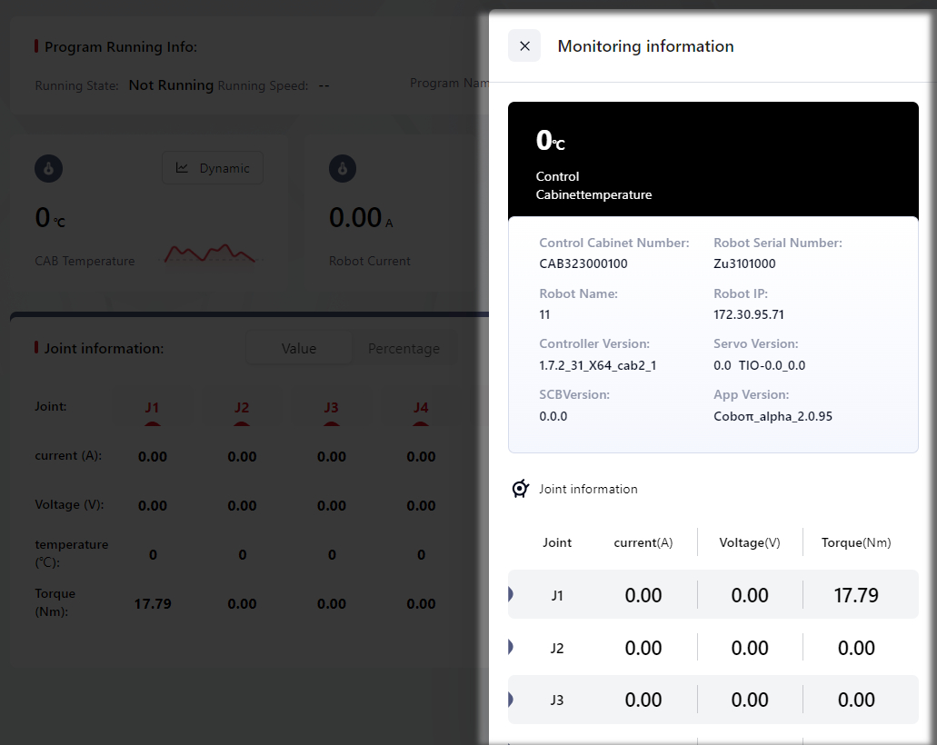The height and width of the screenshot is (745, 937).
Task: Switch joint display to Value
Action: coord(298,349)
